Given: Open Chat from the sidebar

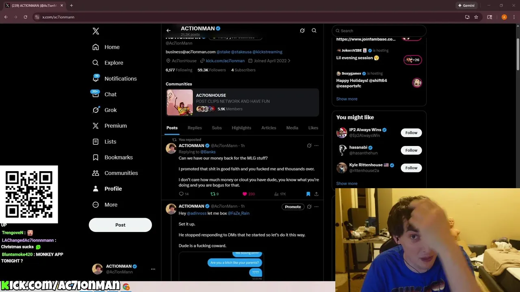Looking at the screenshot, I should [x=104, y=94].
